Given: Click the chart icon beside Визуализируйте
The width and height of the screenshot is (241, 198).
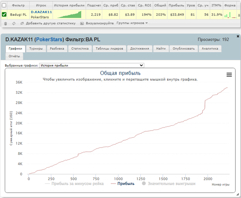Looking at the screenshot, I should click(x=82, y=23).
